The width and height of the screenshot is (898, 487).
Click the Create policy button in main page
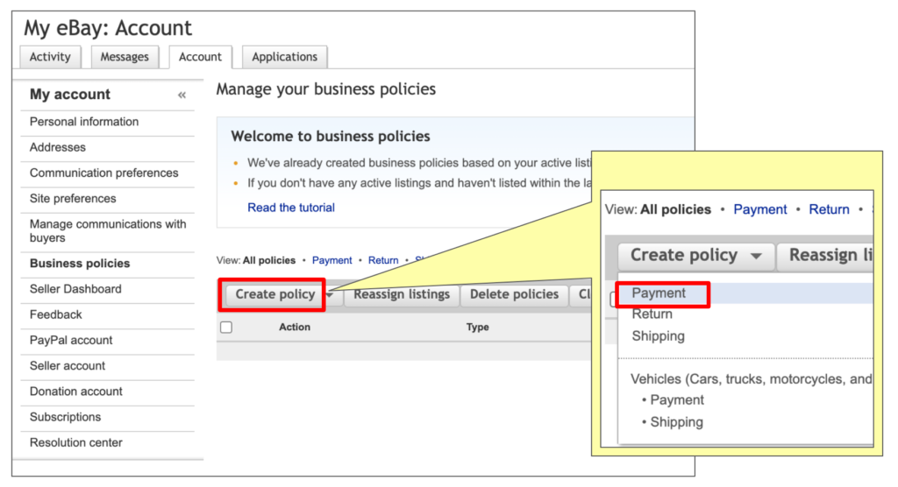pos(274,294)
